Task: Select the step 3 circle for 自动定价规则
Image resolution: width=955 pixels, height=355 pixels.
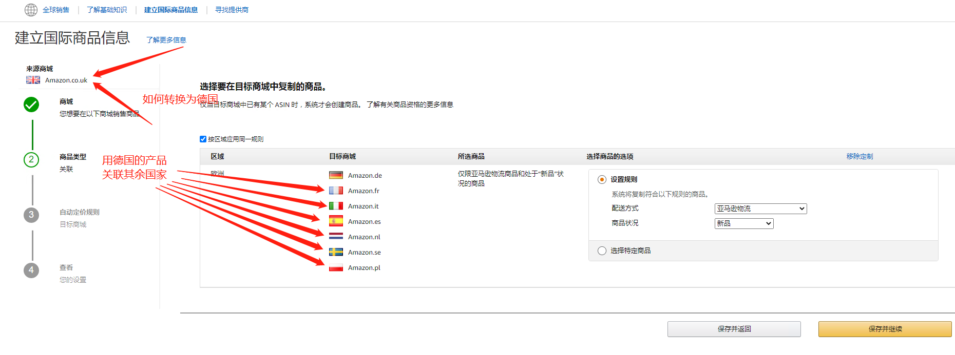Action: coord(31,215)
